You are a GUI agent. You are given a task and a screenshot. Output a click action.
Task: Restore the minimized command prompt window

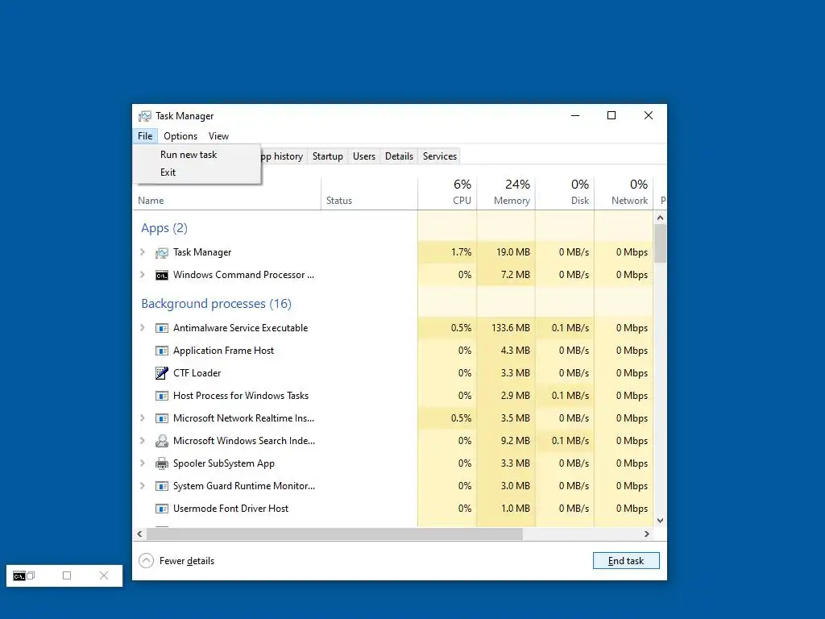31,575
